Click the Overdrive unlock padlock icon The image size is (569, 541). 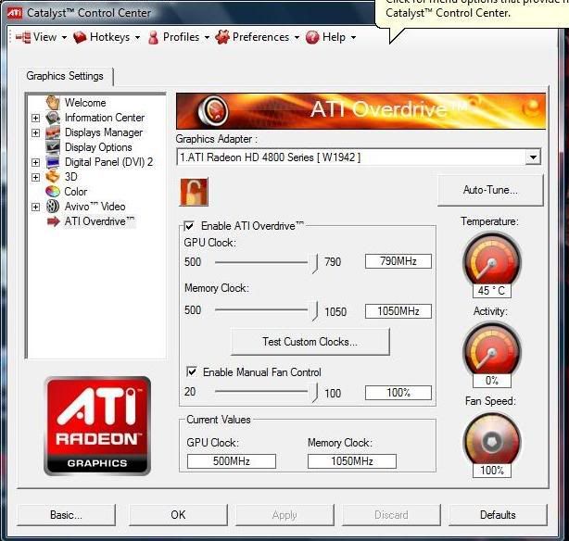coord(194,192)
